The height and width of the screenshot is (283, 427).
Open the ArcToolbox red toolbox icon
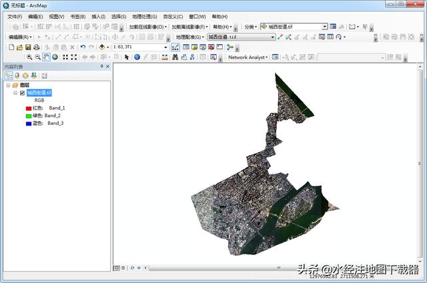(x=211, y=47)
